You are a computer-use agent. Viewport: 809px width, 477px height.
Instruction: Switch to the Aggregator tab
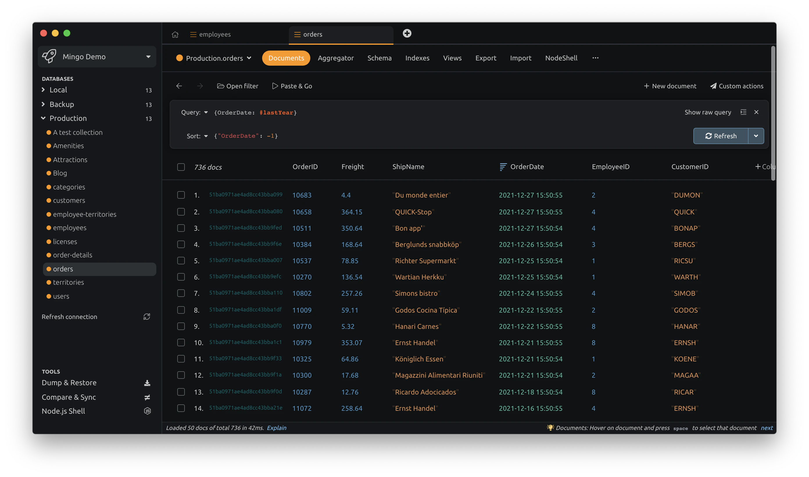(x=336, y=58)
